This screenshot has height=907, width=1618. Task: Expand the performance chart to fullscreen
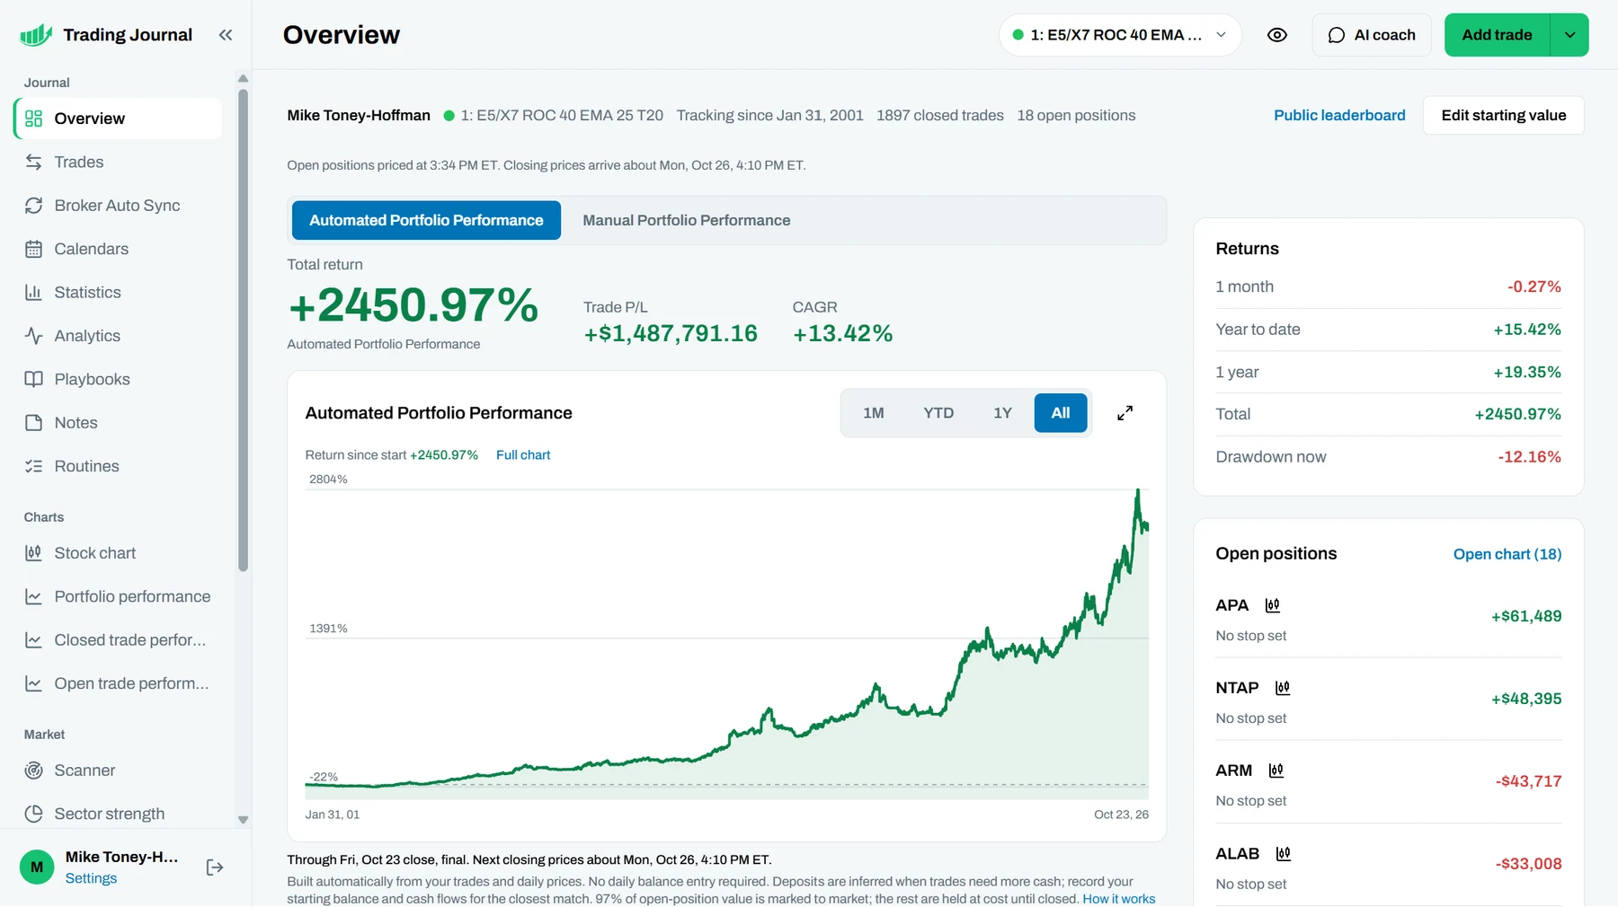(1125, 413)
